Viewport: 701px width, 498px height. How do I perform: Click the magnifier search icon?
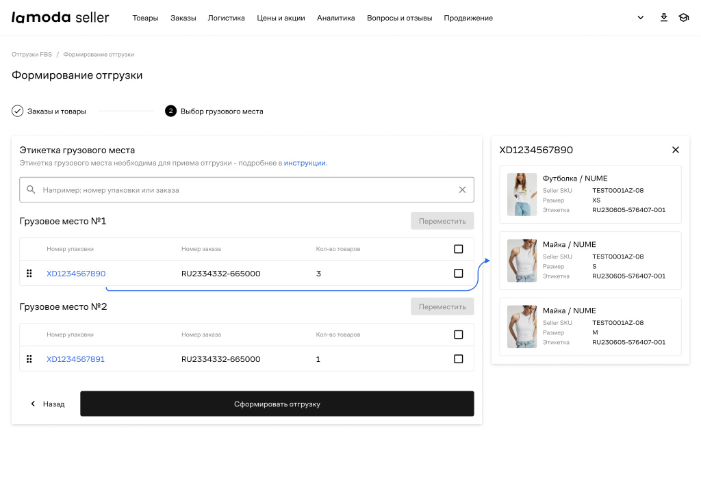[31, 190]
